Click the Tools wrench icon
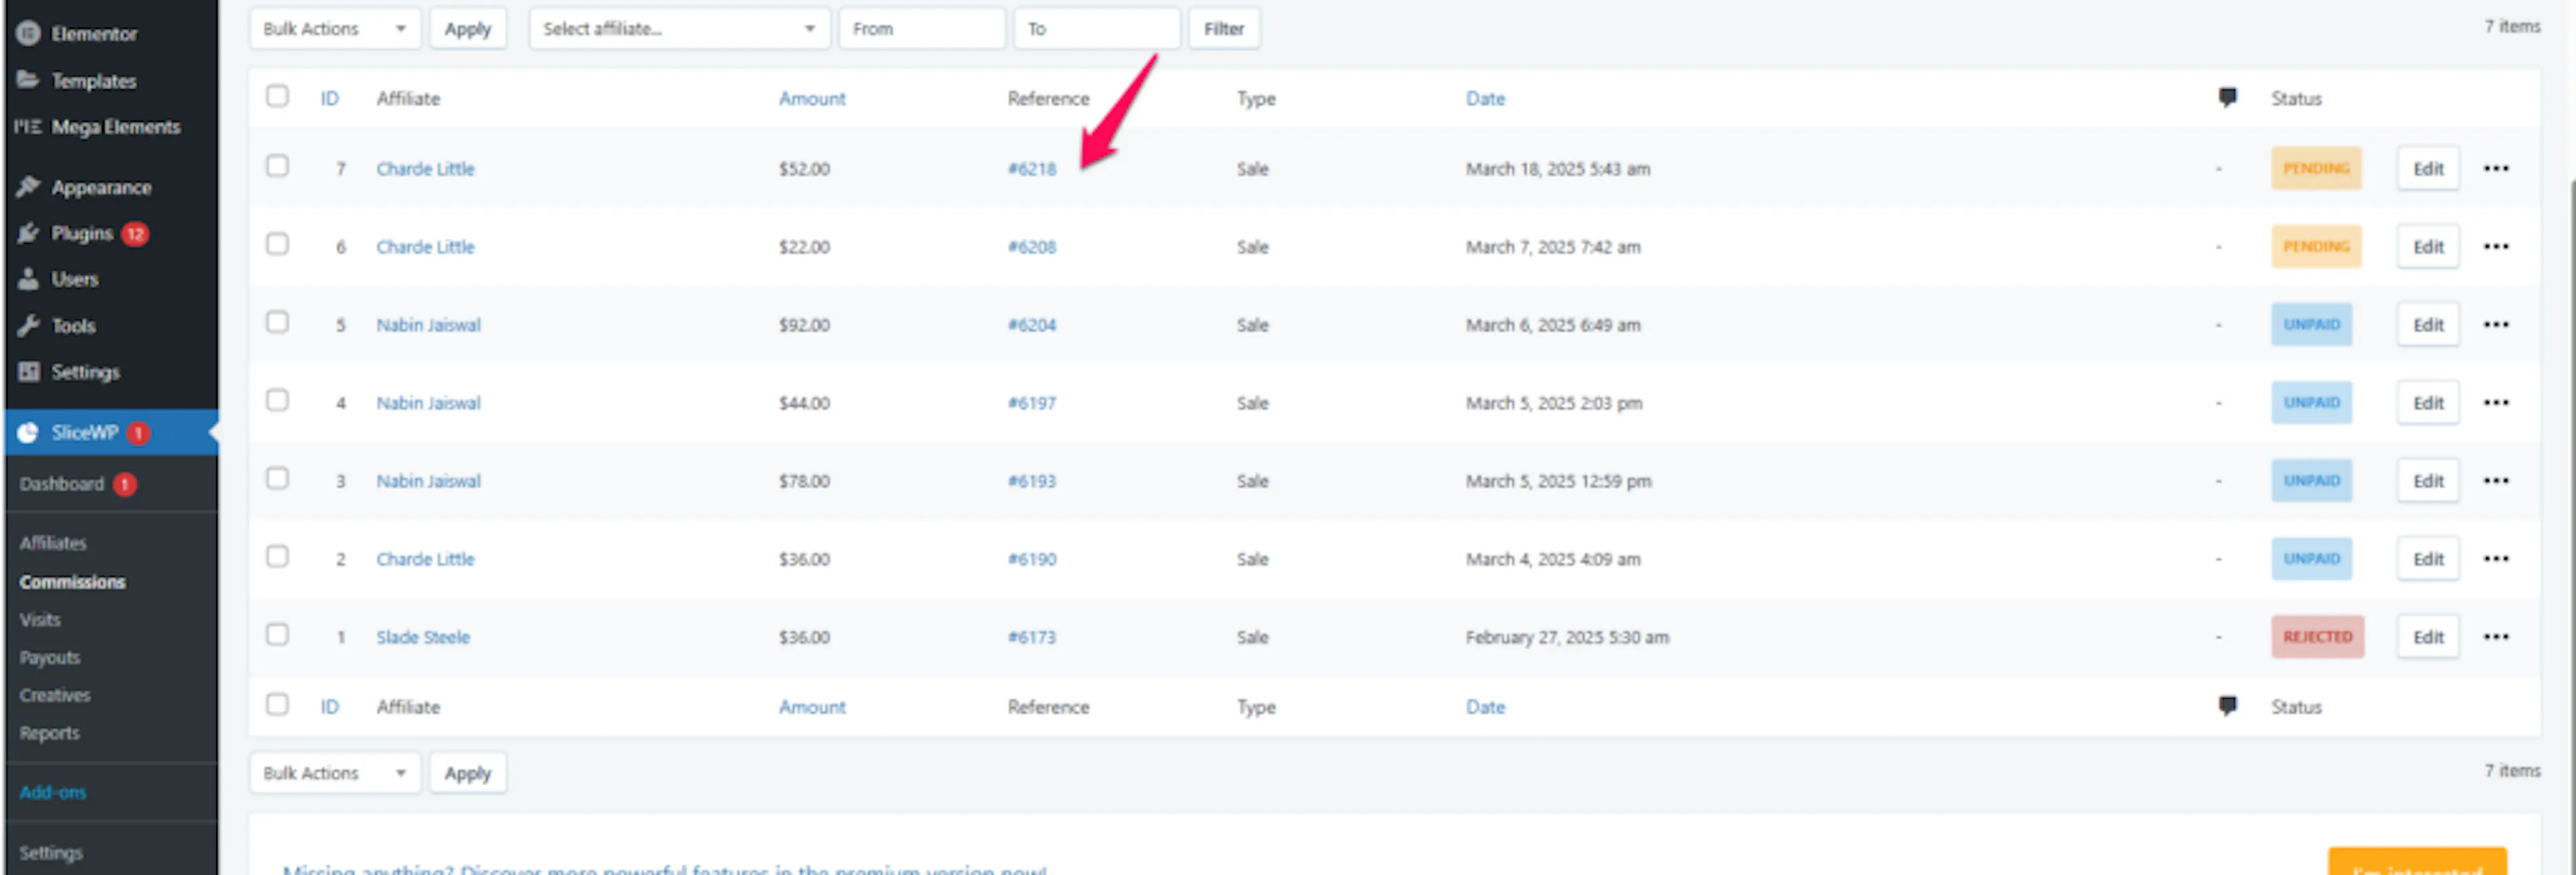 point(28,325)
